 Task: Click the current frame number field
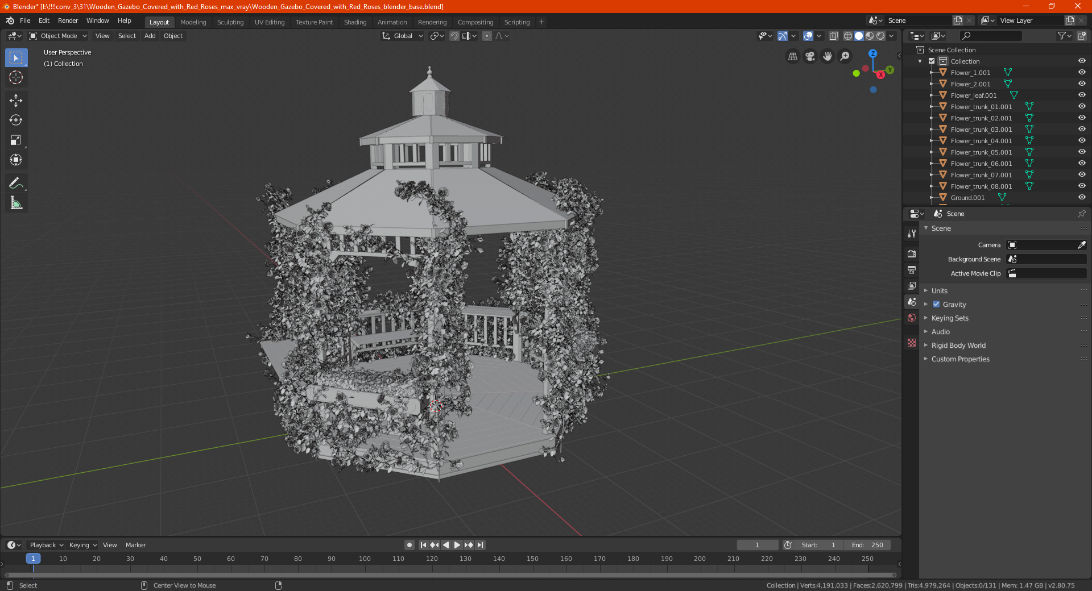coord(757,545)
